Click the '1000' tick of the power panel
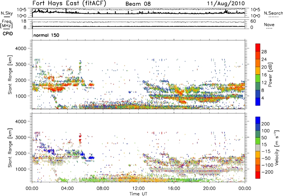This screenshot has height=196, width=283. pos(21,96)
